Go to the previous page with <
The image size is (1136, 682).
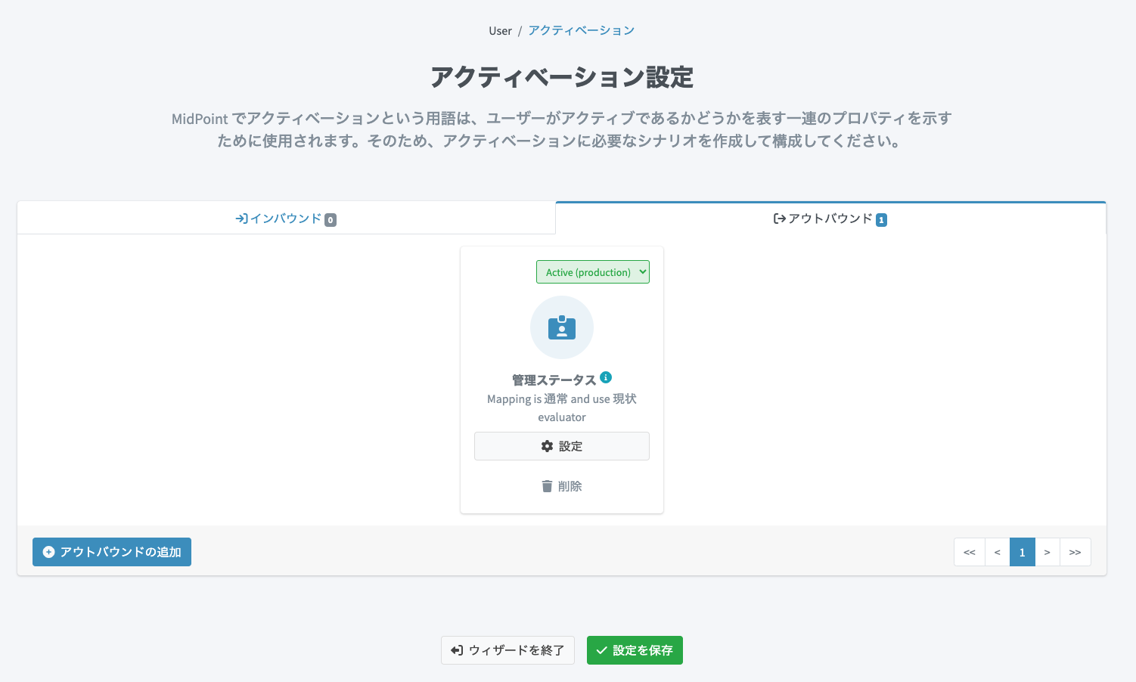(998, 552)
